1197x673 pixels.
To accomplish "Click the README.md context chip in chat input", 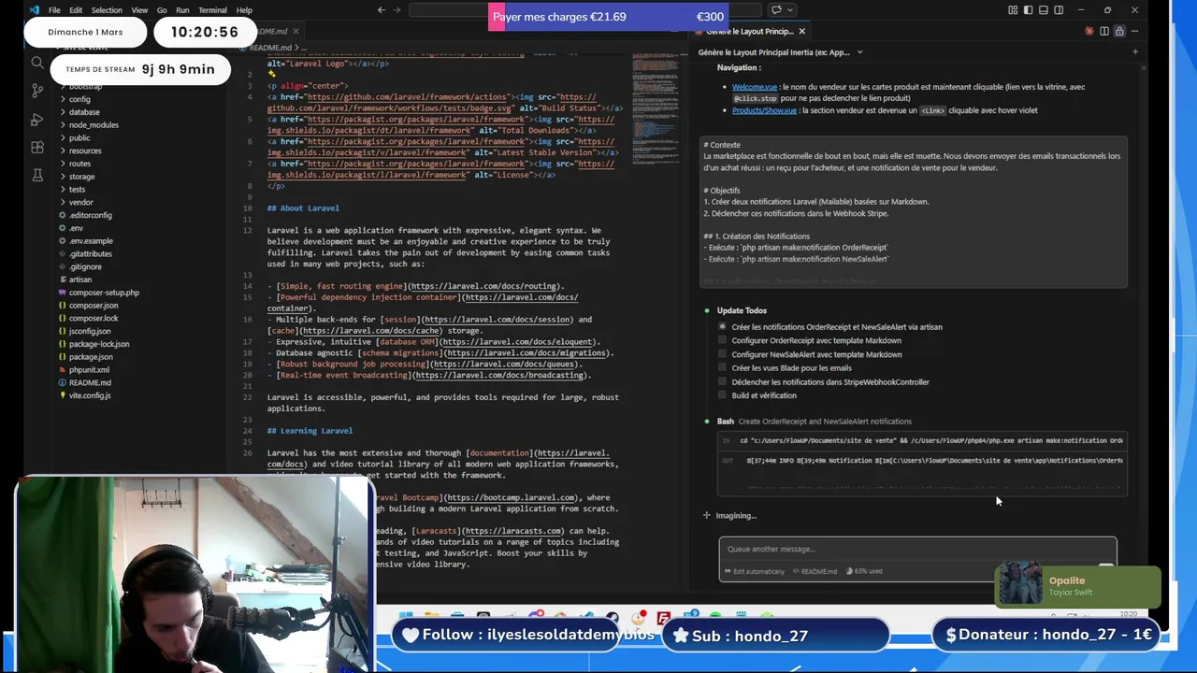I will pyautogui.click(x=815, y=571).
